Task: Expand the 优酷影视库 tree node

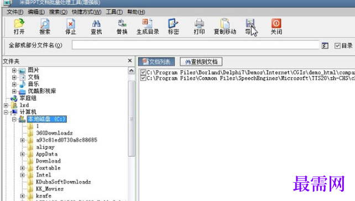Action: coord(14,91)
